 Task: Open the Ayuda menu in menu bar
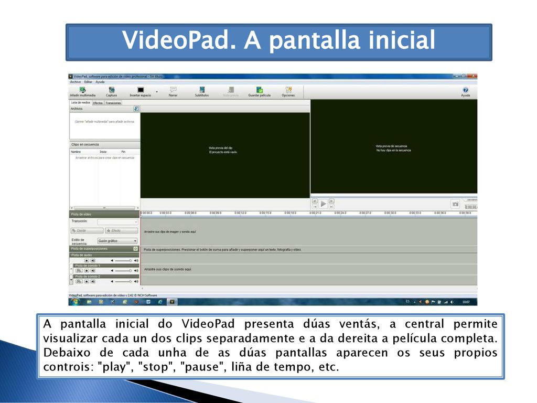pos(100,82)
